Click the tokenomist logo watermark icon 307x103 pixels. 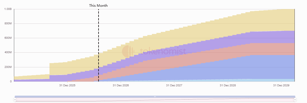(x=128, y=51)
